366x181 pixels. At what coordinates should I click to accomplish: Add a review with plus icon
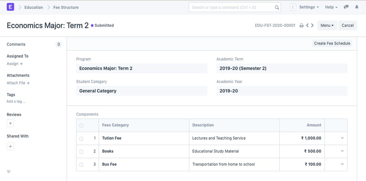(x=10, y=123)
